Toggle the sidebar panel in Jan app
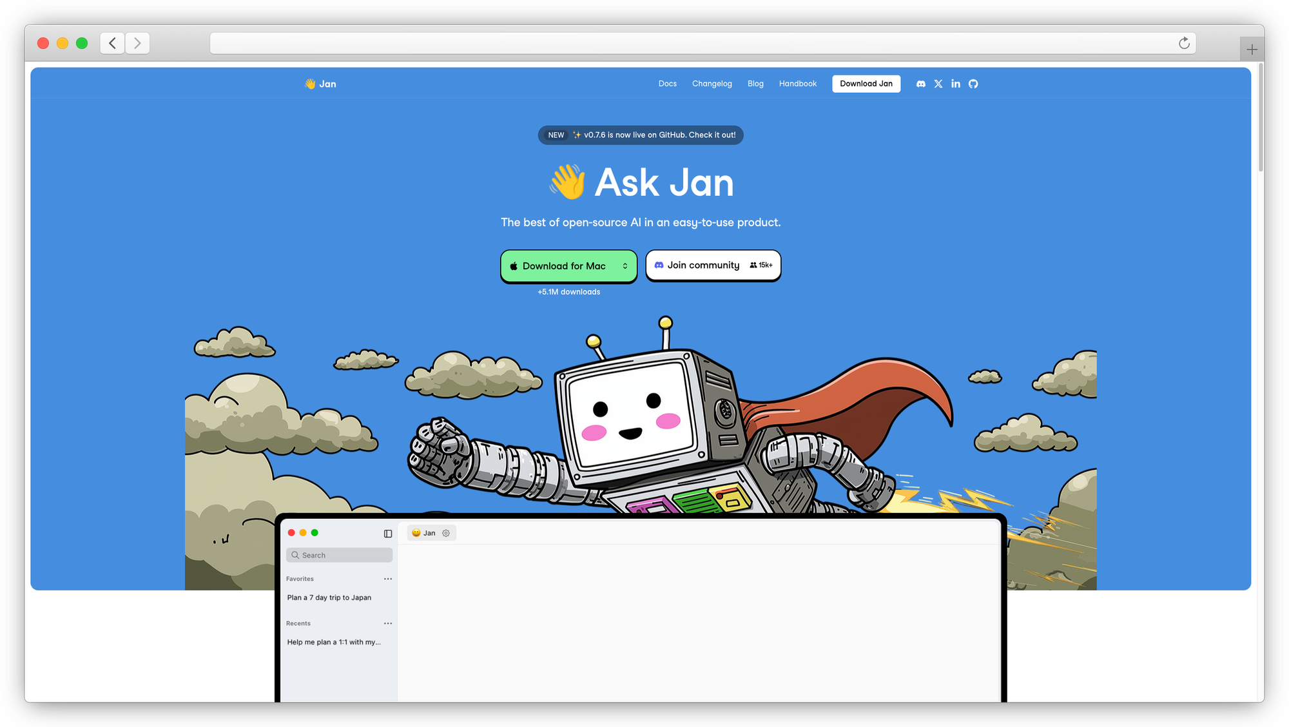Screen dimensions: 1289x727 tap(388, 534)
